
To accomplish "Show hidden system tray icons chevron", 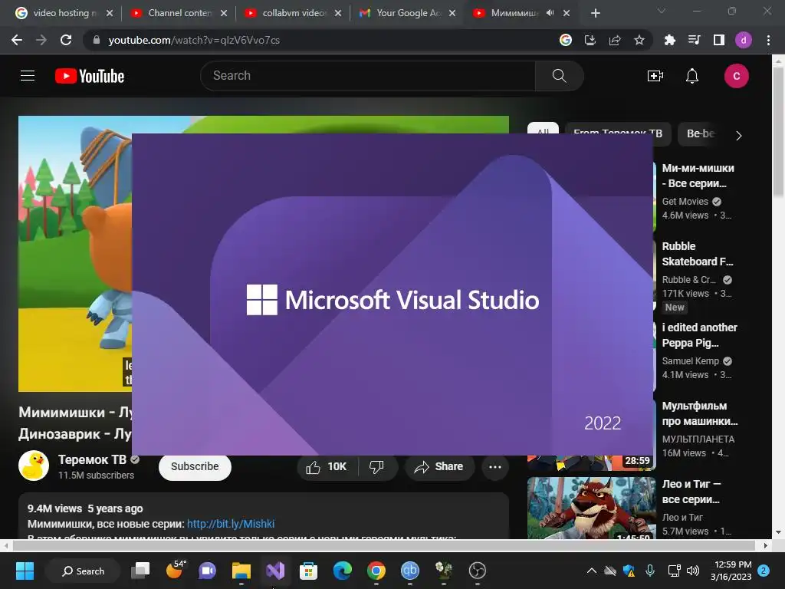I will coord(591,571).
